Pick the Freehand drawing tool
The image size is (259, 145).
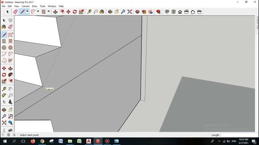pos(11,35)
